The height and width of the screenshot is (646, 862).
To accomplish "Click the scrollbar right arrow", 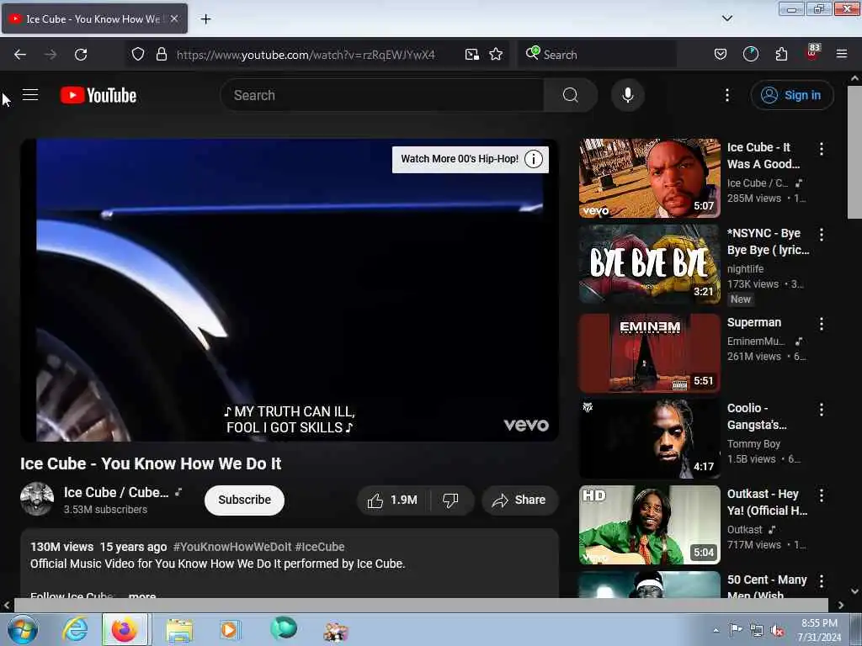I will [x=841, y=605].
